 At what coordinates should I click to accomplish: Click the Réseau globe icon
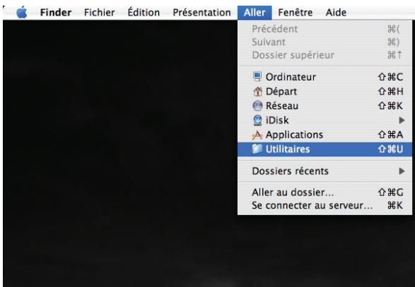click(x=257, y=106)
